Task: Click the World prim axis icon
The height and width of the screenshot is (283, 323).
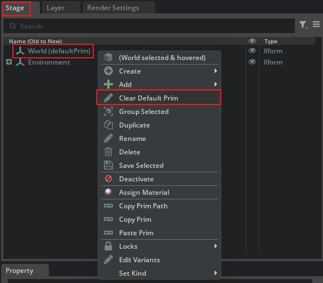Action: [x=20, y=51]
